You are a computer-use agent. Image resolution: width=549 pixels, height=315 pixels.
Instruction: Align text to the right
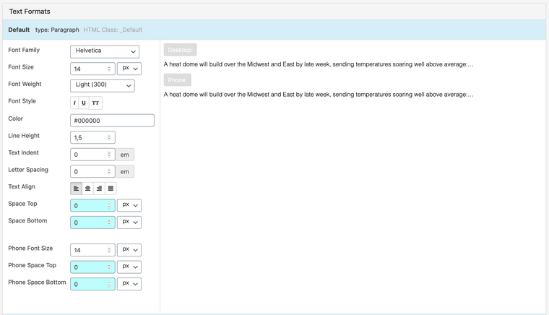coord(99,189)
